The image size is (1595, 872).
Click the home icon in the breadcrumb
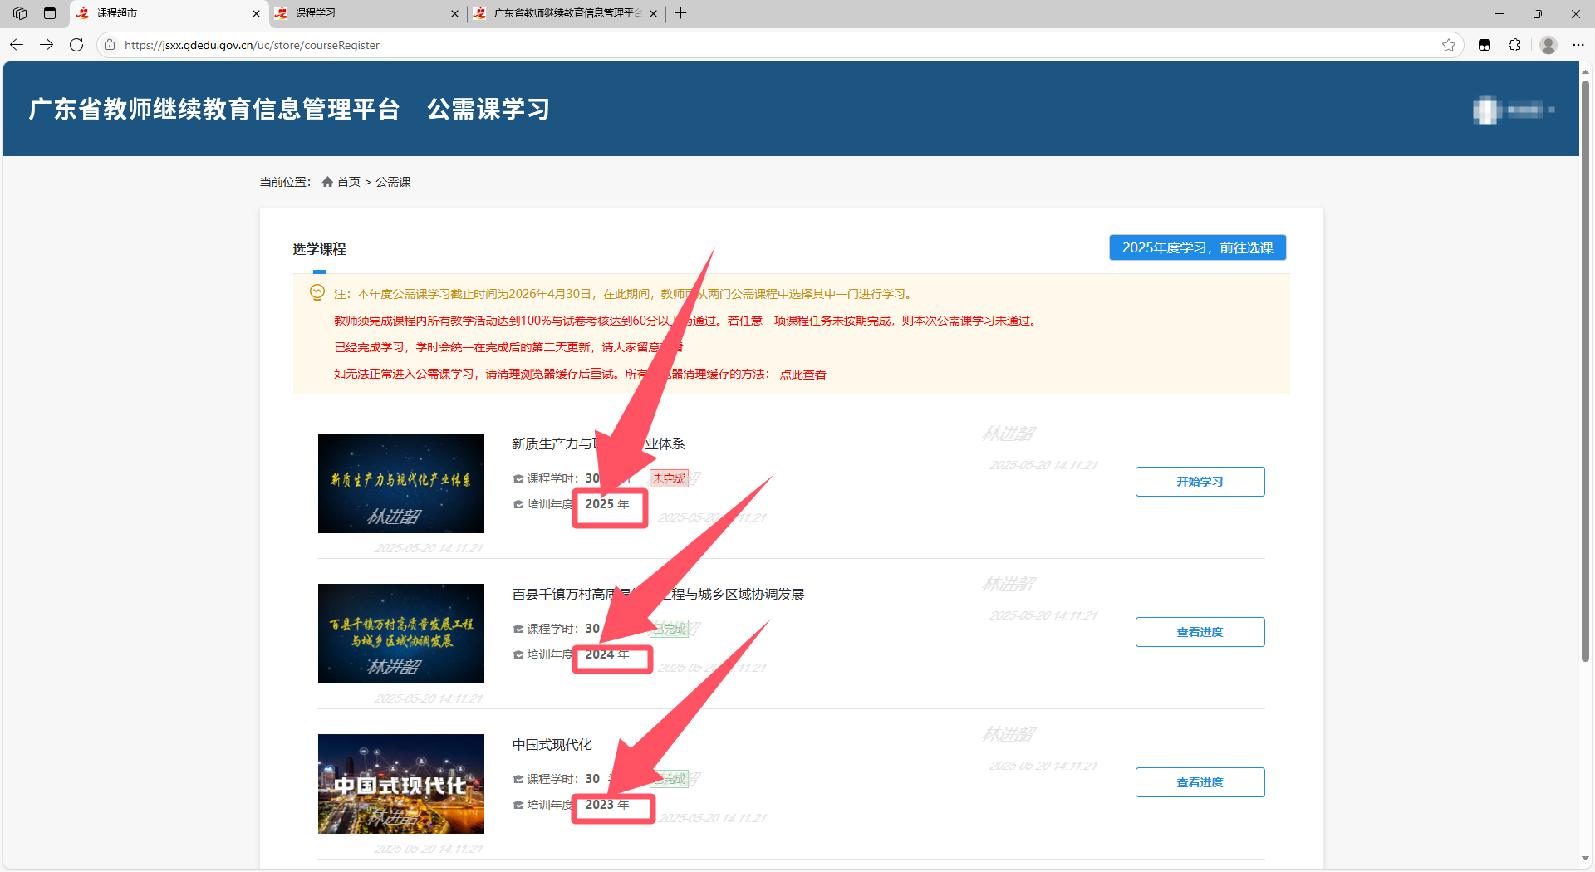coord(327,182)
